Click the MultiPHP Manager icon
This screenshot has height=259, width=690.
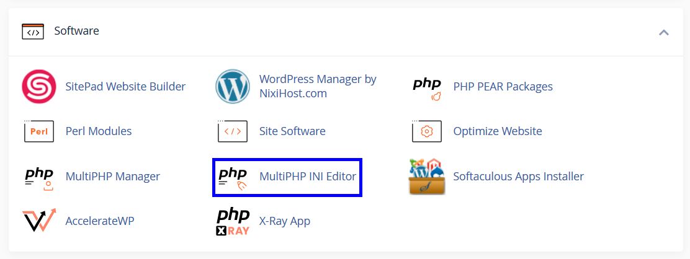point(39,177)
